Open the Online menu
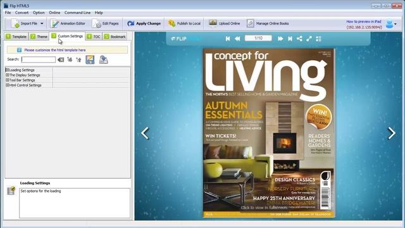The height and width of the screenshot is (228, 405). (54, 13)
